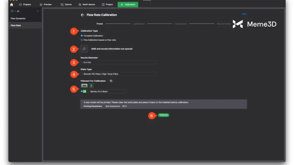Viewport: 294px width, 165px height.
Task: Select Flow Dynamics in the left sidebar
Action: coord(18,19)
